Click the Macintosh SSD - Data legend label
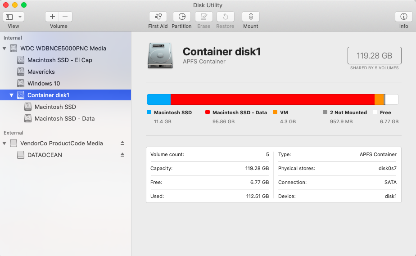Screen dimensions: 416x256 coord(240,112)
